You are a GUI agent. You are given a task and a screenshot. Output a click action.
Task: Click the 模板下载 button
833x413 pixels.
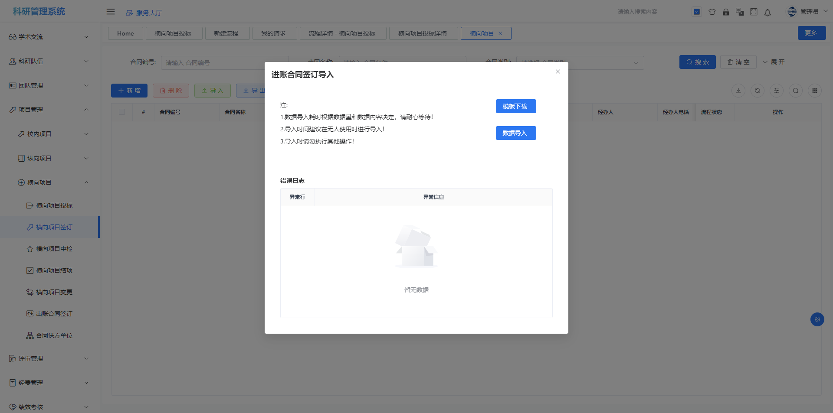(515, 106)
